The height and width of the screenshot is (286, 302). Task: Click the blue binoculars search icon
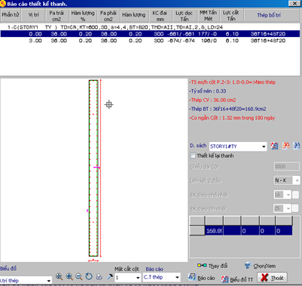(x=297, y=146)
